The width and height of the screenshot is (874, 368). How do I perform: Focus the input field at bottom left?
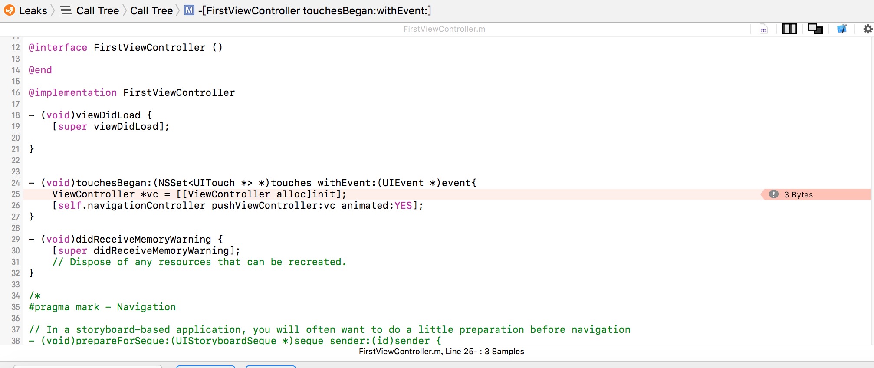(x=88, y=366)
